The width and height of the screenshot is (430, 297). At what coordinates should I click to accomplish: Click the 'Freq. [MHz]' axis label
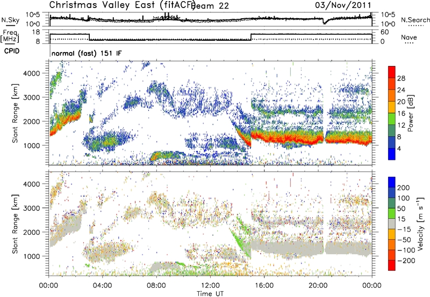pyautogui.click(x=10, y=35)
